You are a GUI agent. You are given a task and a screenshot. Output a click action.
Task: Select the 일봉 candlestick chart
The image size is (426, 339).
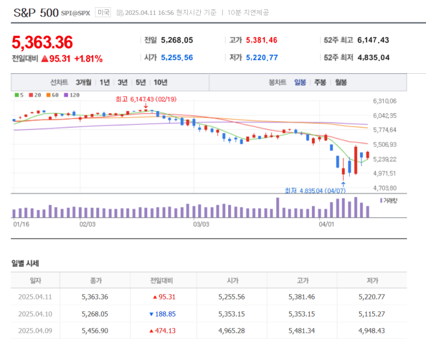point(300,83)
